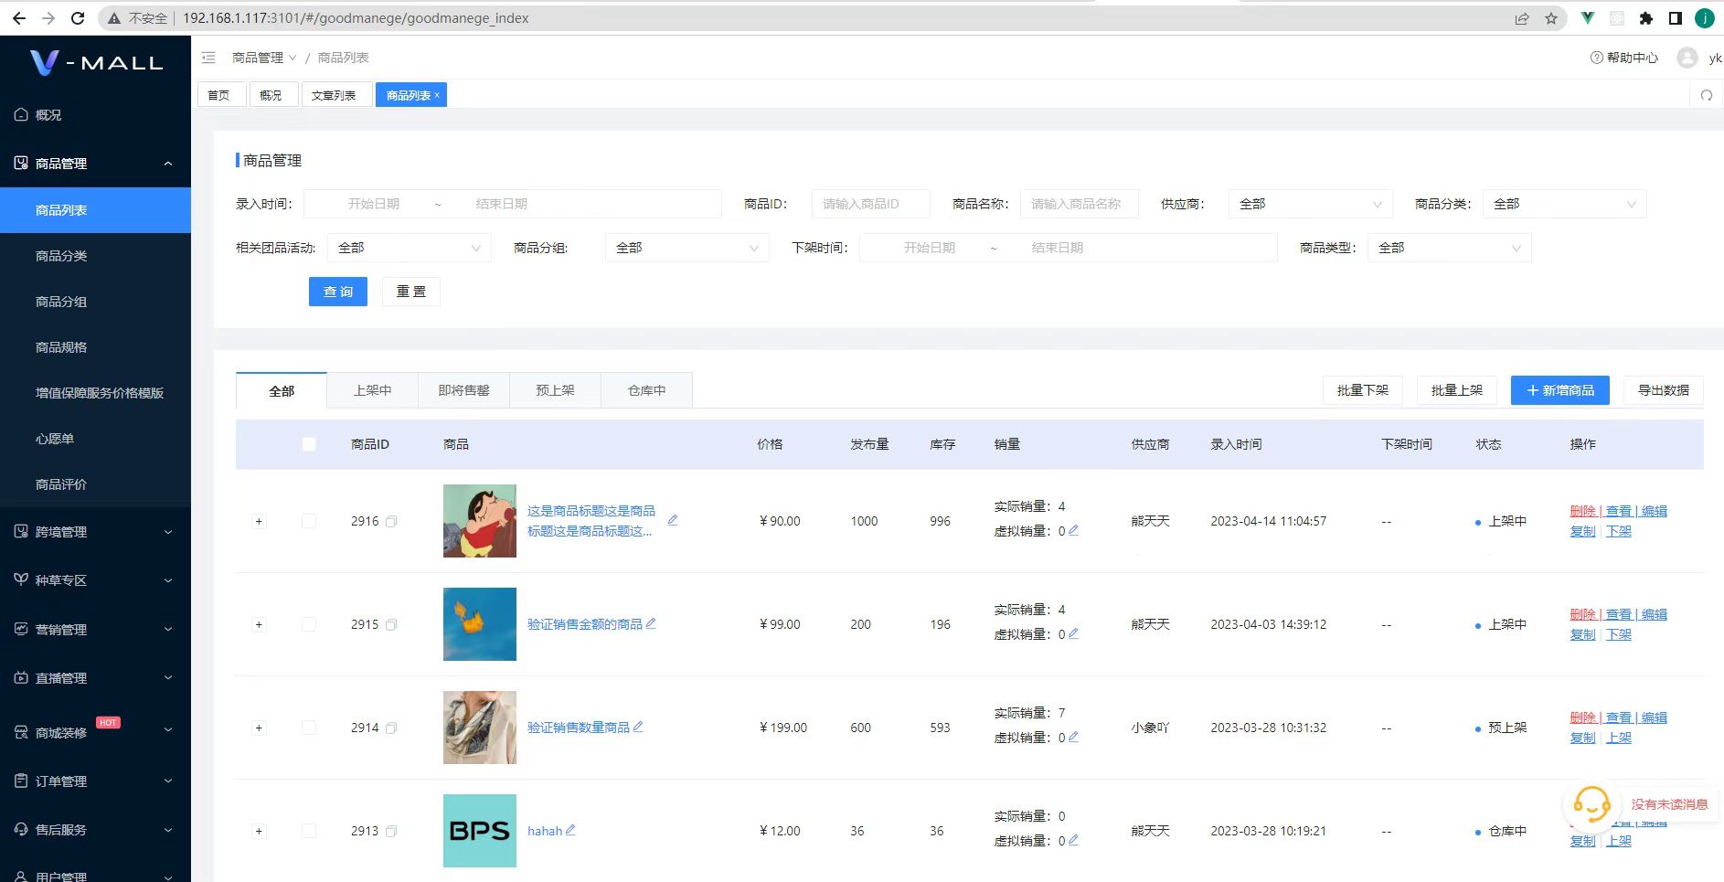Check the checkbox for product 2914
Viewport: 1724px width, 882px height.
click(309, 728)
